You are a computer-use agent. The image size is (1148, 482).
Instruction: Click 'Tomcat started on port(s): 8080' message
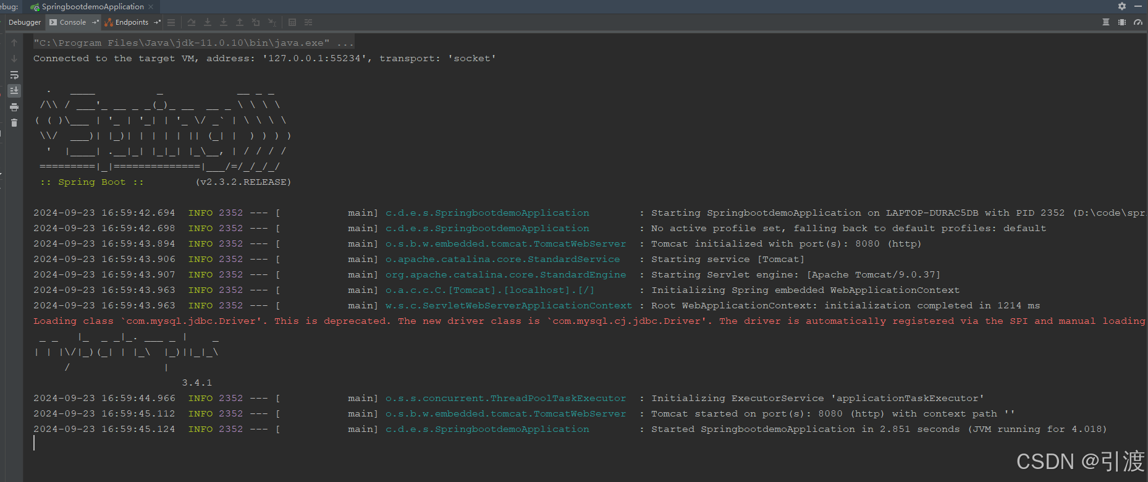pos(833,414)
